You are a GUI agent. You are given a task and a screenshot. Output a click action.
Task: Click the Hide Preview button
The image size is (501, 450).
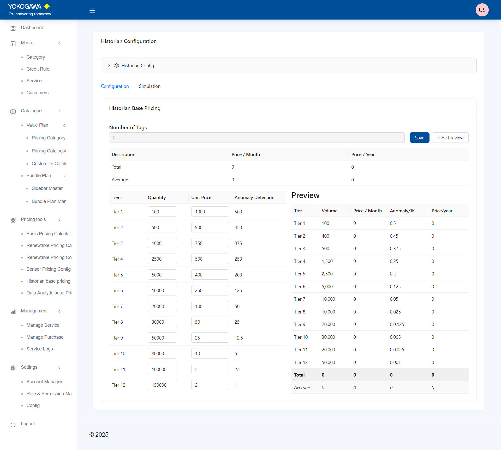tap(450, 138)
